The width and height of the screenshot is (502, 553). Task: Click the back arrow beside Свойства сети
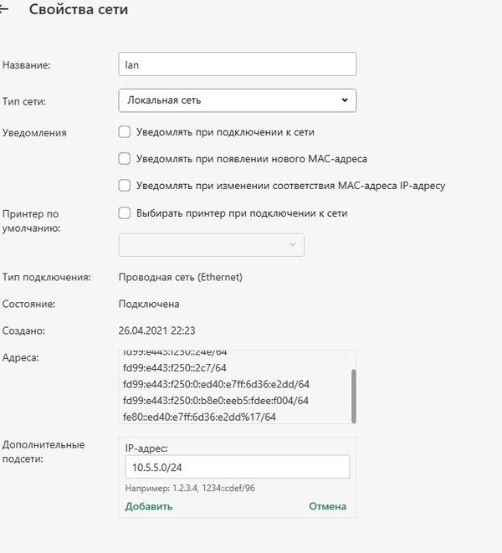click(x=7, y=11)
